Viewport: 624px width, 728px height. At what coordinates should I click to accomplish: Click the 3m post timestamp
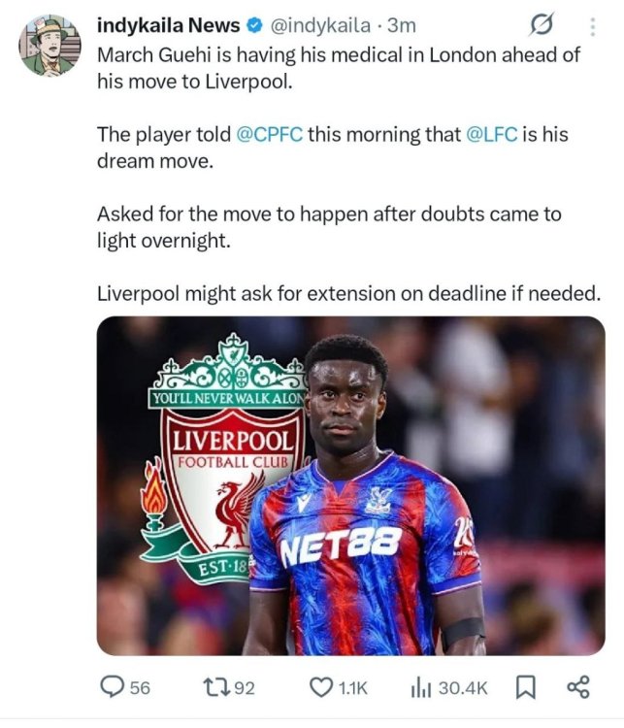401,25
